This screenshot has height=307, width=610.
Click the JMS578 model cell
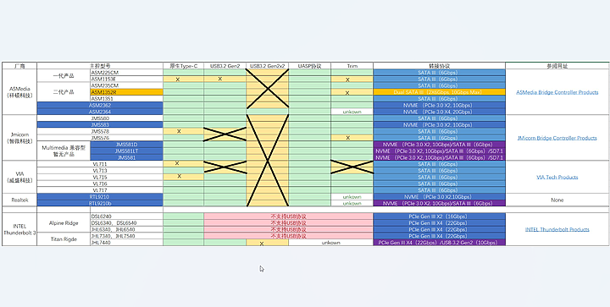click(100, 131)
